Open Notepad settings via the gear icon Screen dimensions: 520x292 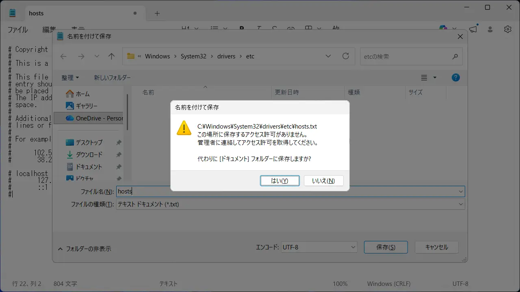[507, 29]
